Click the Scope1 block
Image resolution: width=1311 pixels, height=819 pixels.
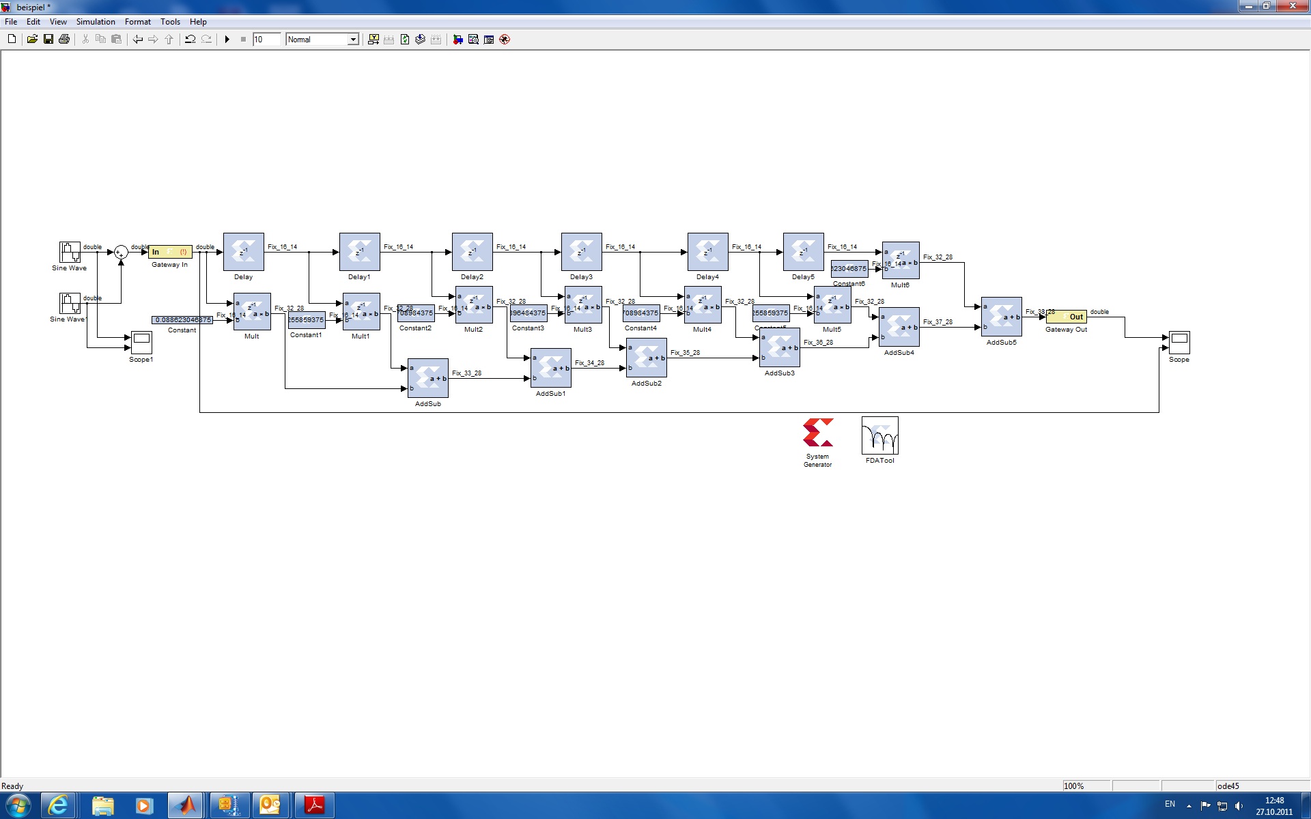coord(141,342)
